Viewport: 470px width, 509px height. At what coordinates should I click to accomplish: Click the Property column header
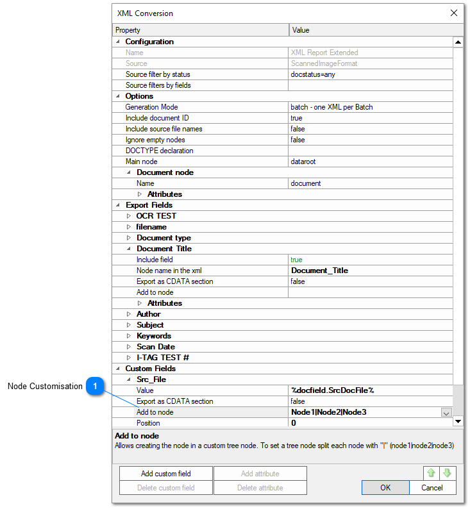pyautogui.click(x=200, y=30)
